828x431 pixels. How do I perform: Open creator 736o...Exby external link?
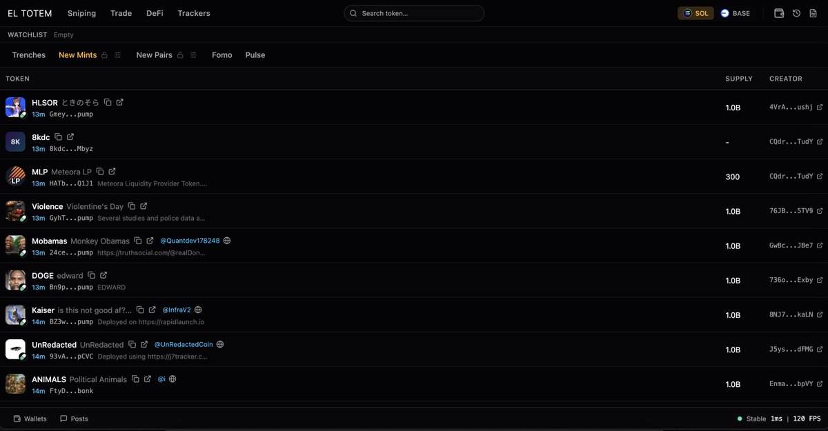(820, 280)
